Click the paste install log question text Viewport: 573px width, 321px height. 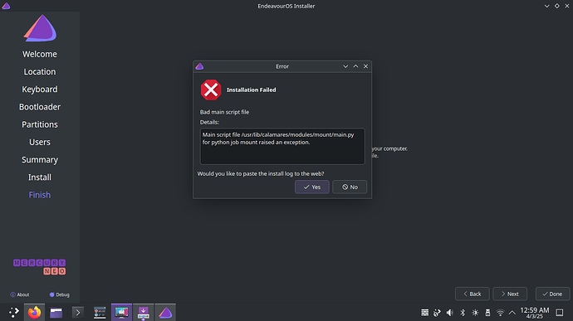(261, 174)
